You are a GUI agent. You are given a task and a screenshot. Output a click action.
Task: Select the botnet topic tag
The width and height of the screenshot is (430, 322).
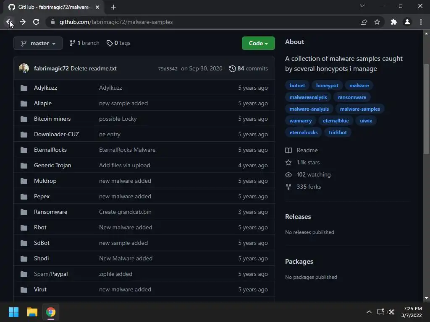(x=297, y=86)
